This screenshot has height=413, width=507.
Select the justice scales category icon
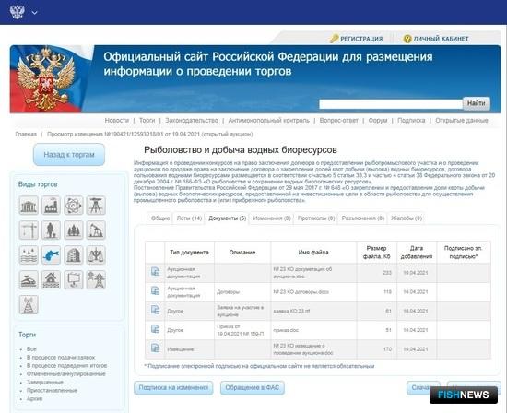[x=96, y=254]
